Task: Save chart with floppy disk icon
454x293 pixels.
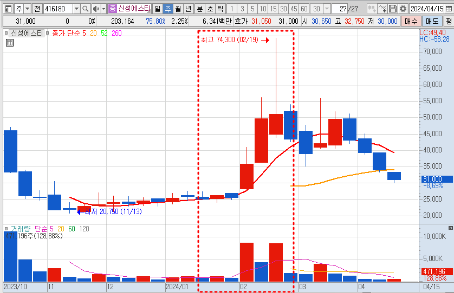Action: coord(393,9)
